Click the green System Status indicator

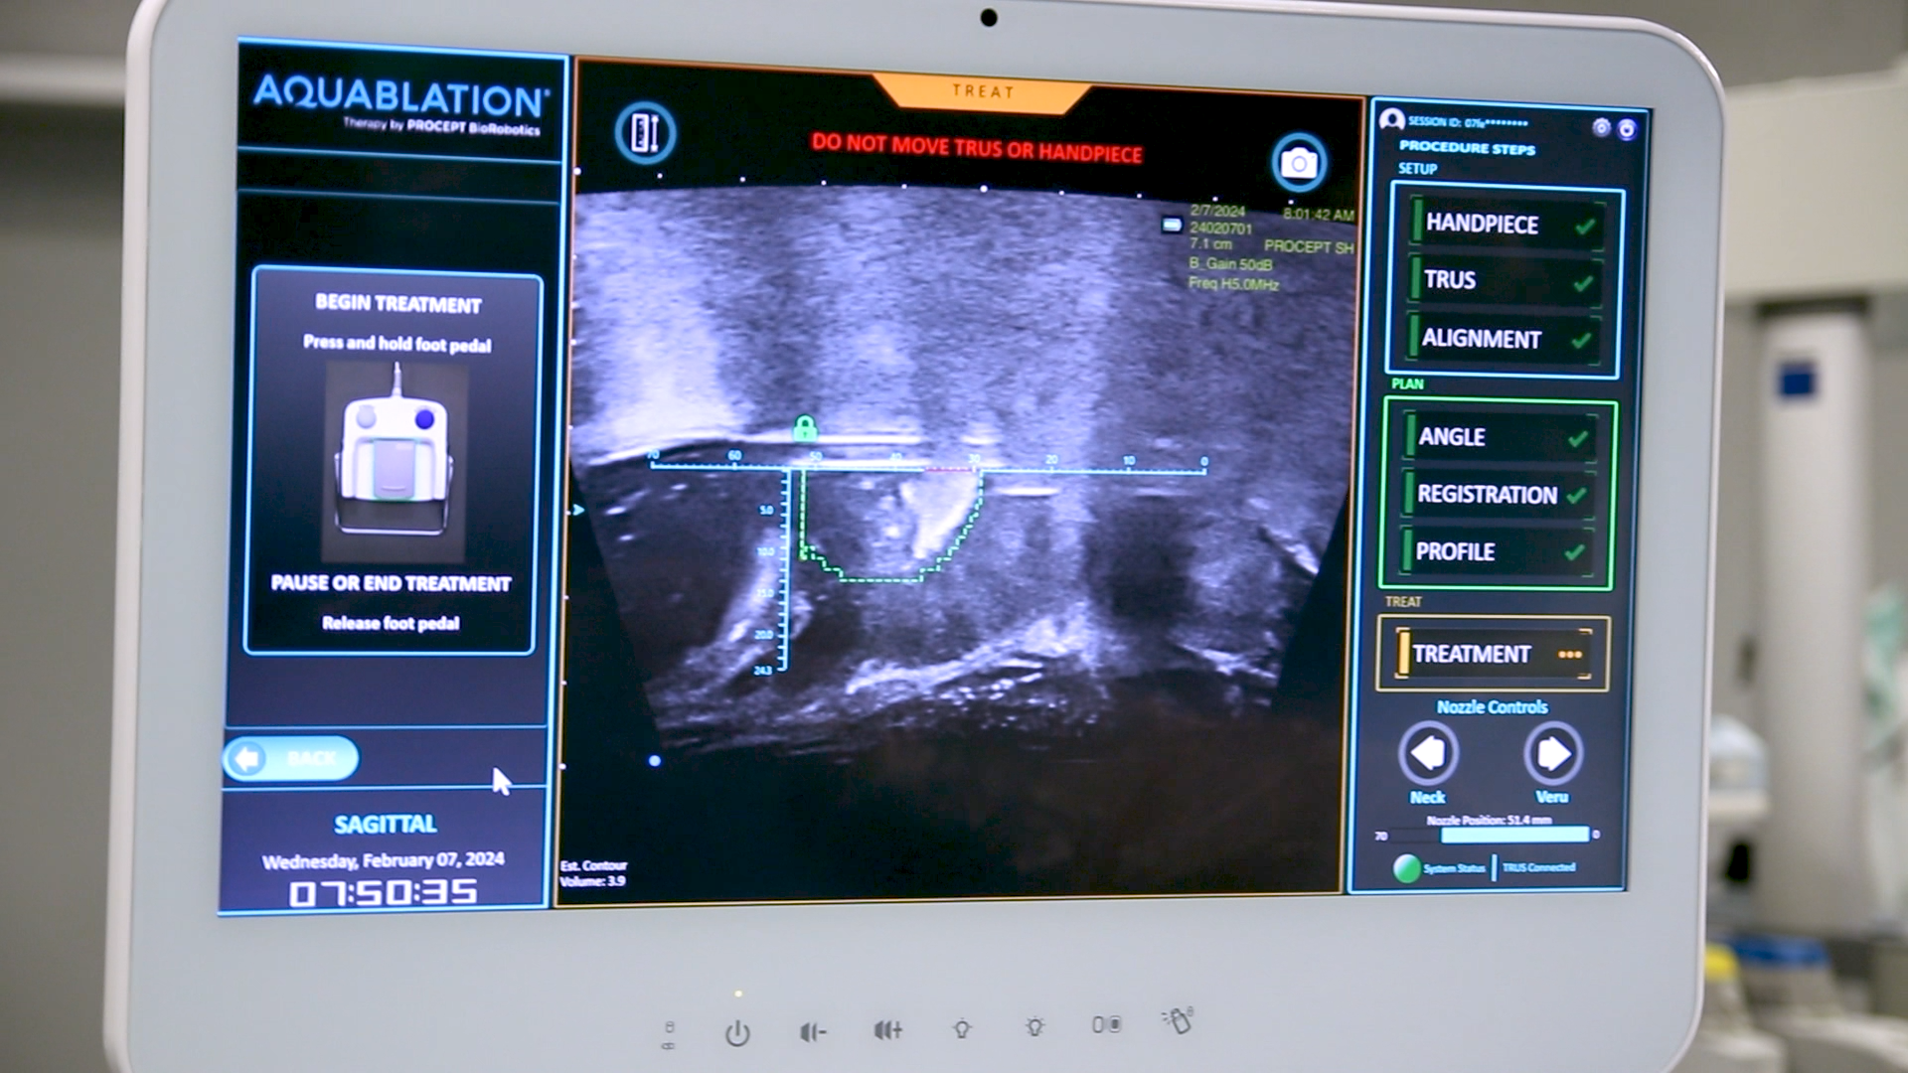click(x=1406, y=868)
